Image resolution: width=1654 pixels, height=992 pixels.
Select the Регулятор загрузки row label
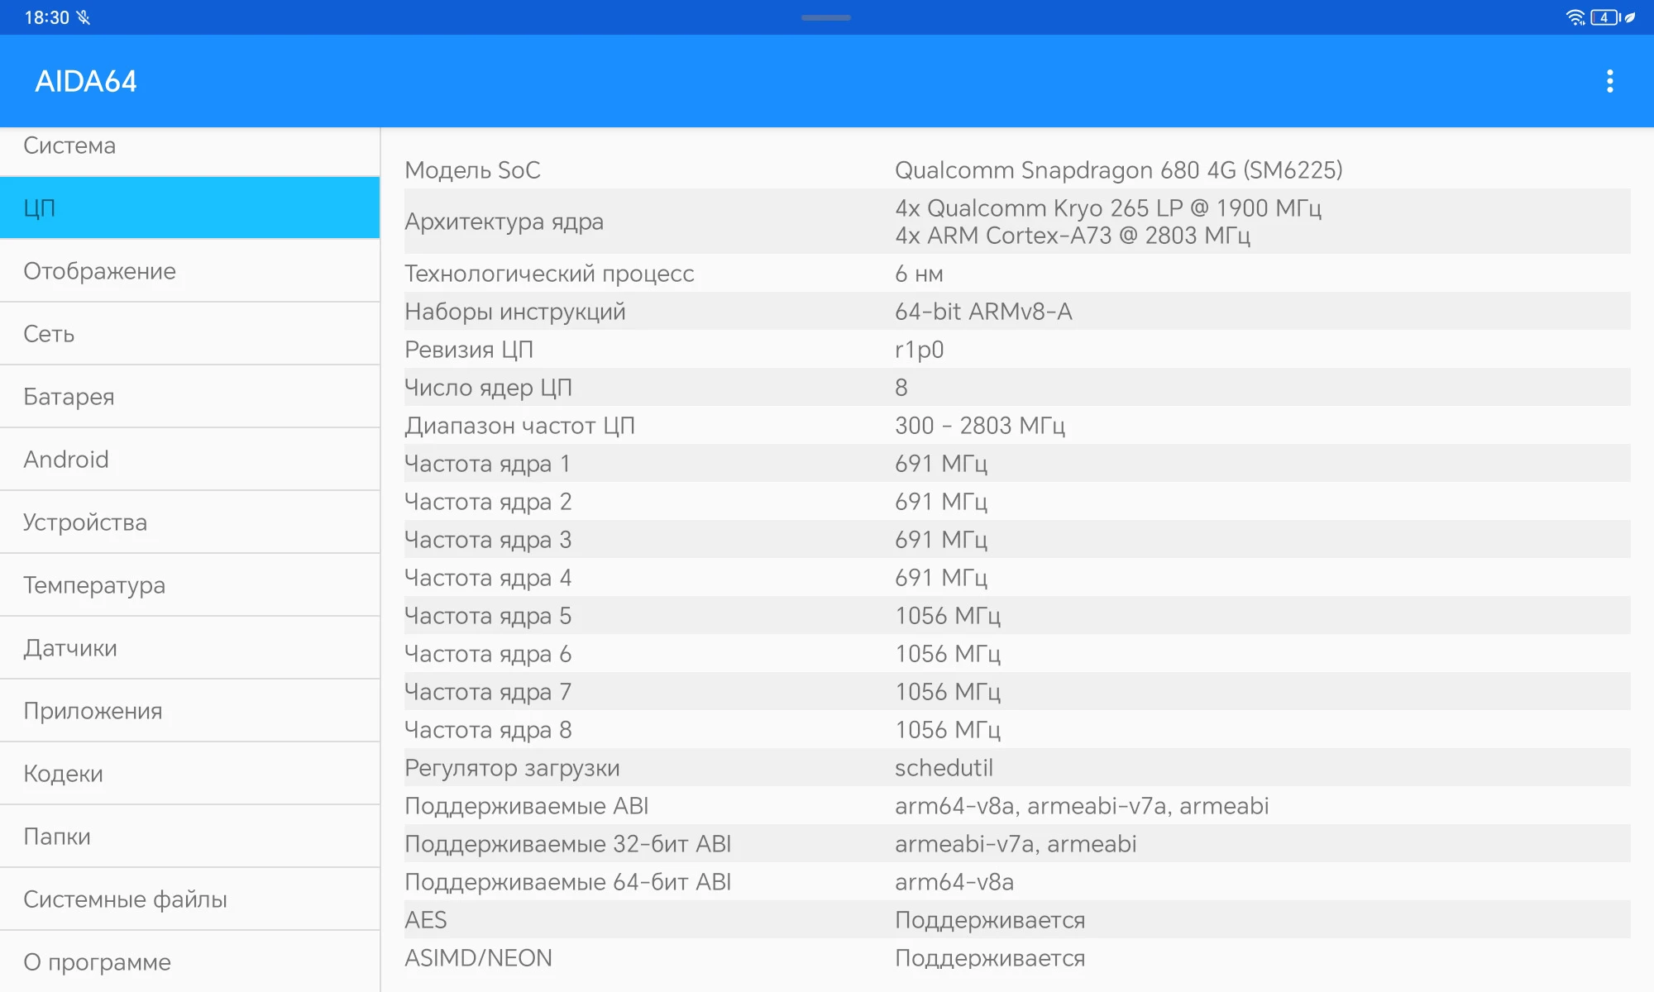tap(512, 768)
